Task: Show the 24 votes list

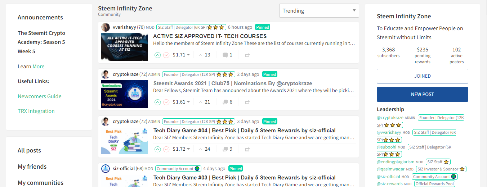Action: [204, 149]
